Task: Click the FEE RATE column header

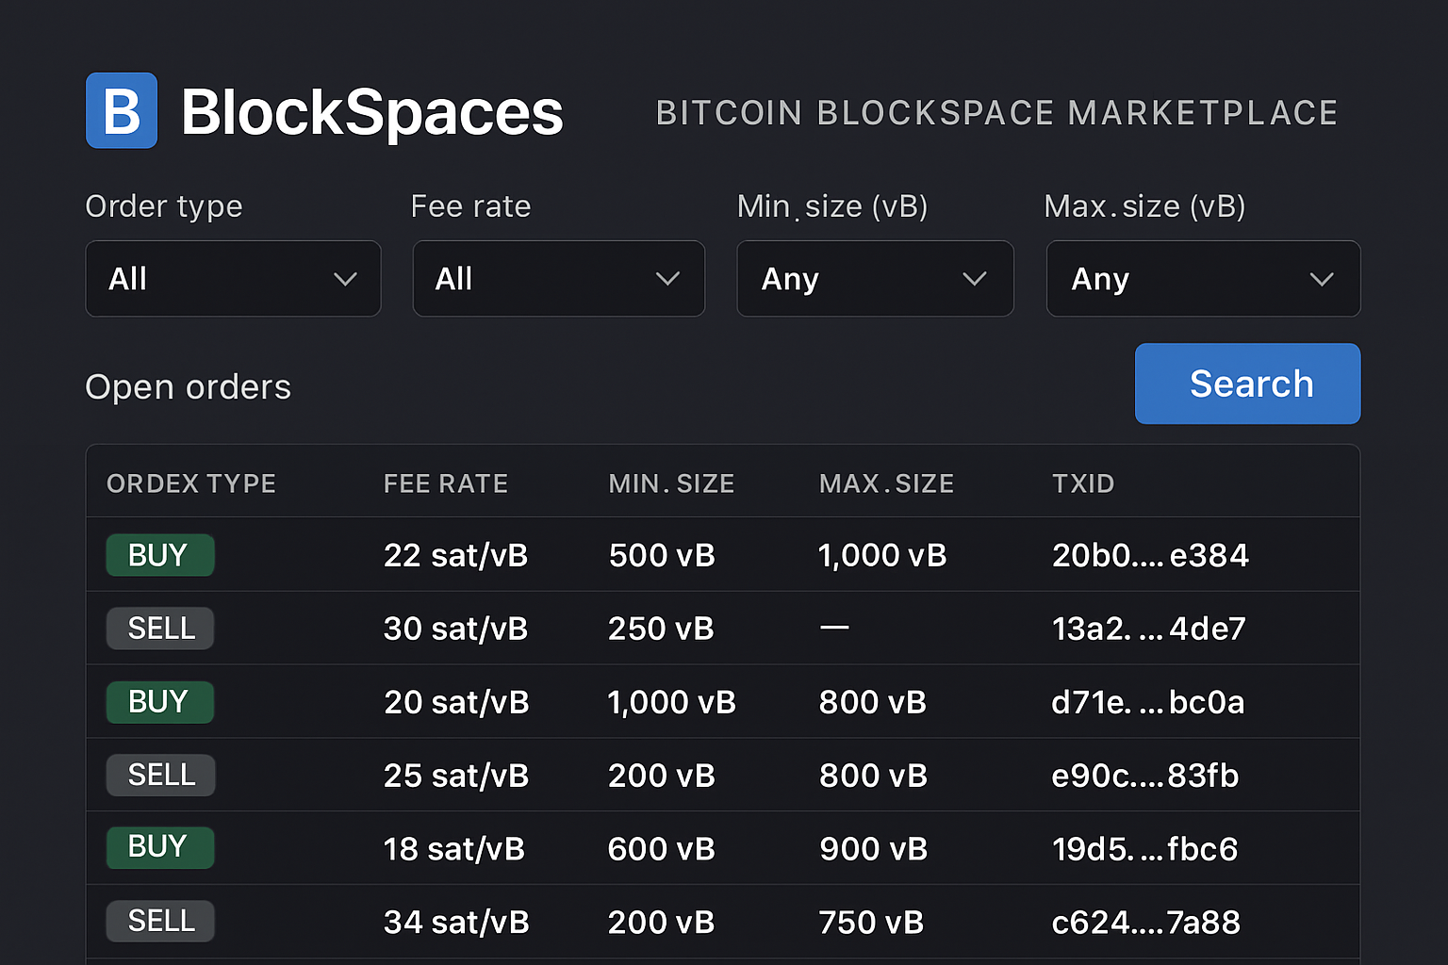Action: point(445,482)
